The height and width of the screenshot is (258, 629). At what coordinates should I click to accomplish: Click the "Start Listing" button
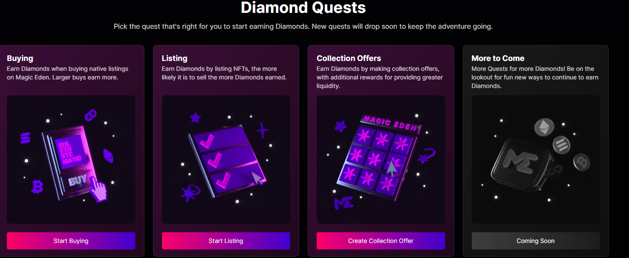(226, 241)
